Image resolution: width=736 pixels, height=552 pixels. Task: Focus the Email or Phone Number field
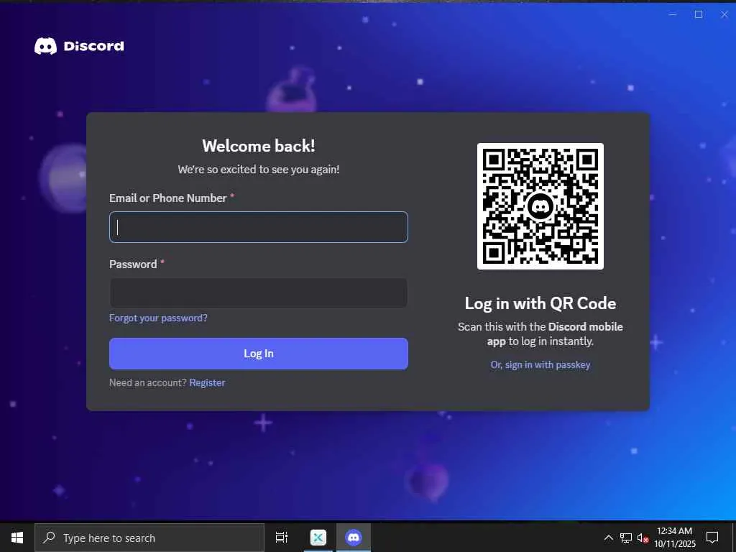(259, 227)
